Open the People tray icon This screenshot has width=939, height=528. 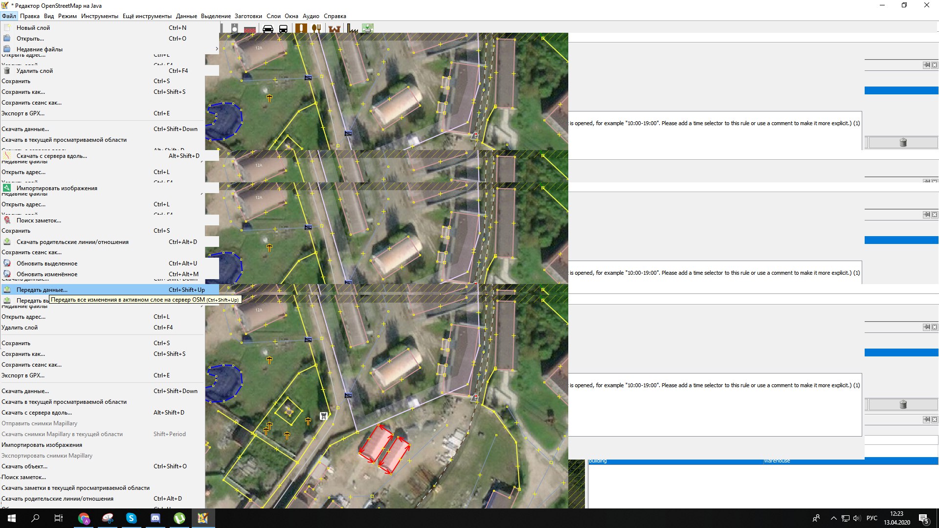coord(816,518)
